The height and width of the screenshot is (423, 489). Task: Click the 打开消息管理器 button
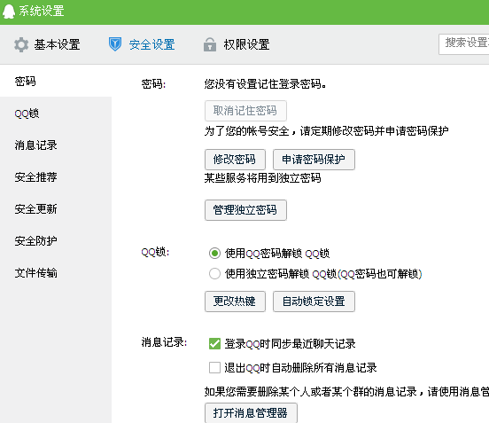[x=251, y=412]
